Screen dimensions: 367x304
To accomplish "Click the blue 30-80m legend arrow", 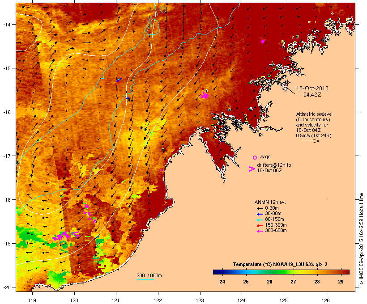I will point(260,214).
